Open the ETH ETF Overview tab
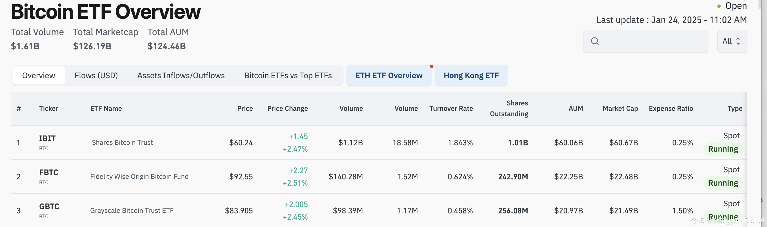 coord(389,75)
